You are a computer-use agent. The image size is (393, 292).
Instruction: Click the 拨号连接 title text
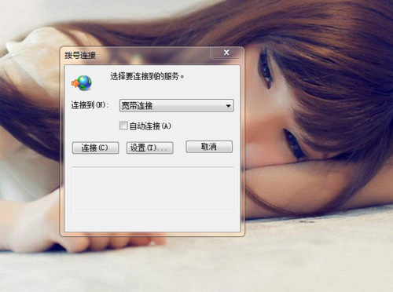(80, 56)
